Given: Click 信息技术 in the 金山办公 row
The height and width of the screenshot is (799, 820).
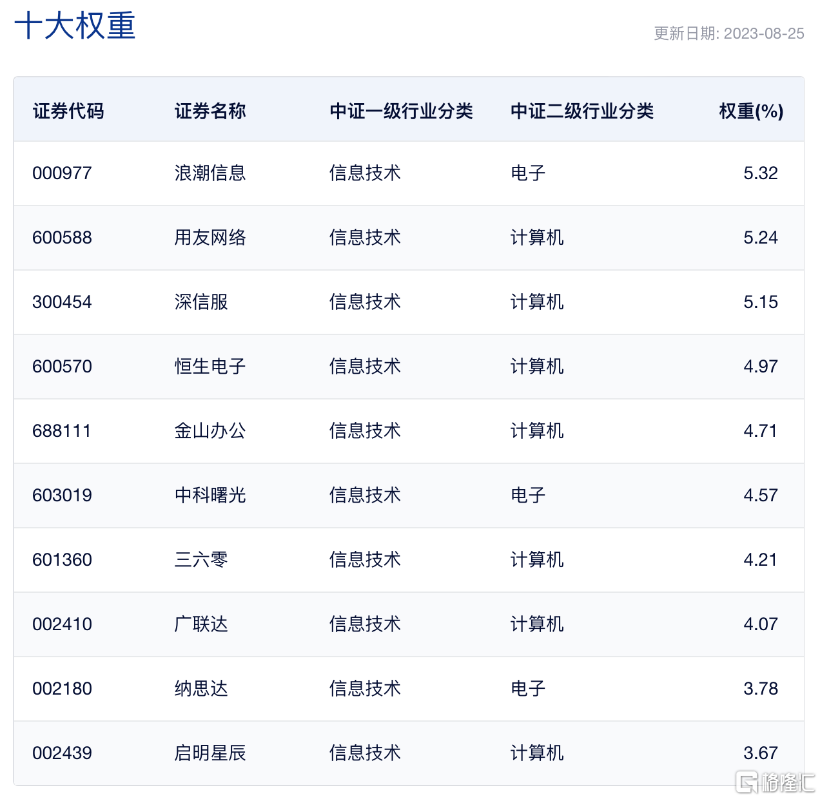Looking at the screenshot, I should (365, 431).
